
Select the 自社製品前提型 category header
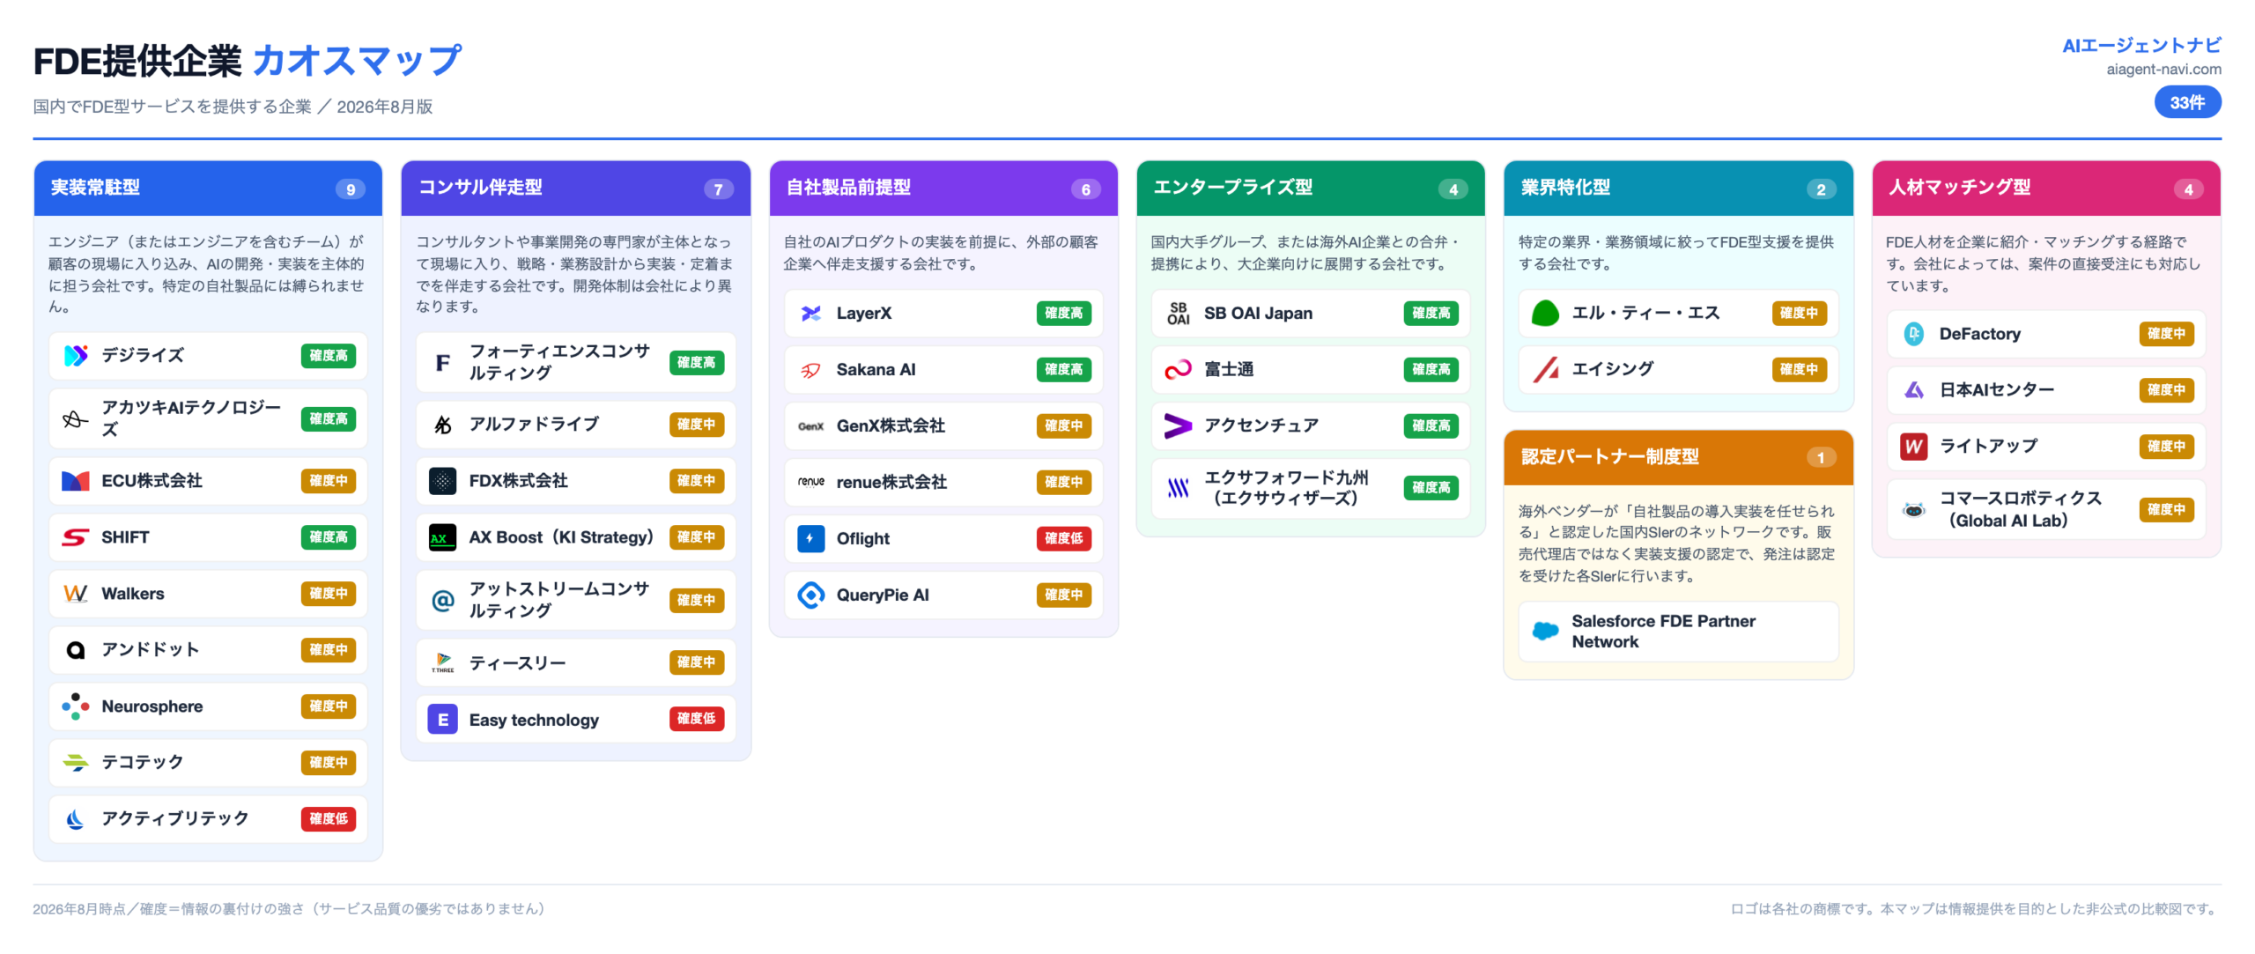(943, 189)
